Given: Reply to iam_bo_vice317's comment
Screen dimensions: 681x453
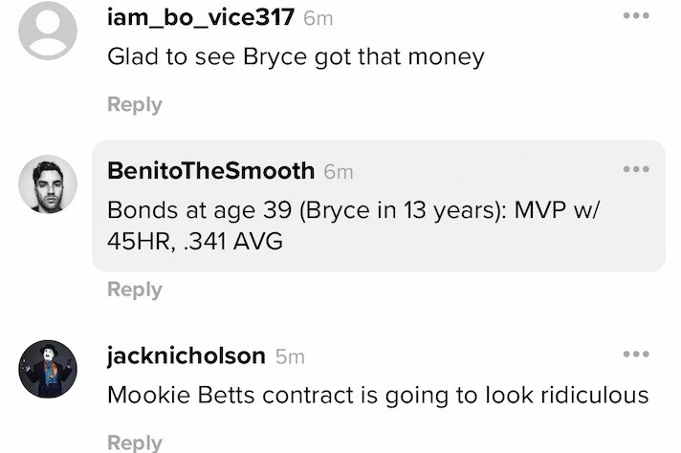Looking at the screenshot, I should coord(135,104).
